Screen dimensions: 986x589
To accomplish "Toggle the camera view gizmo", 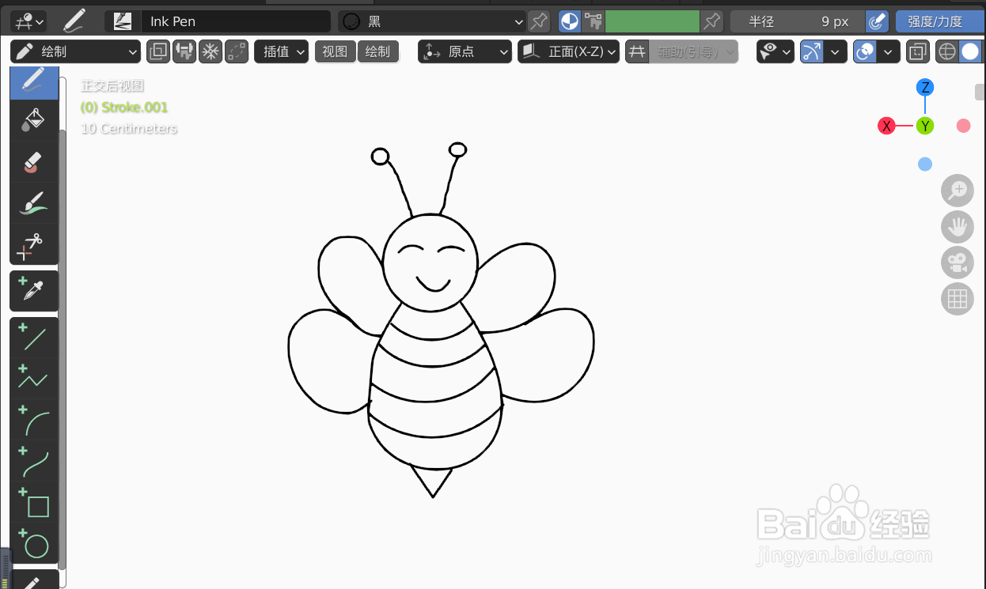I will point(958,262).
